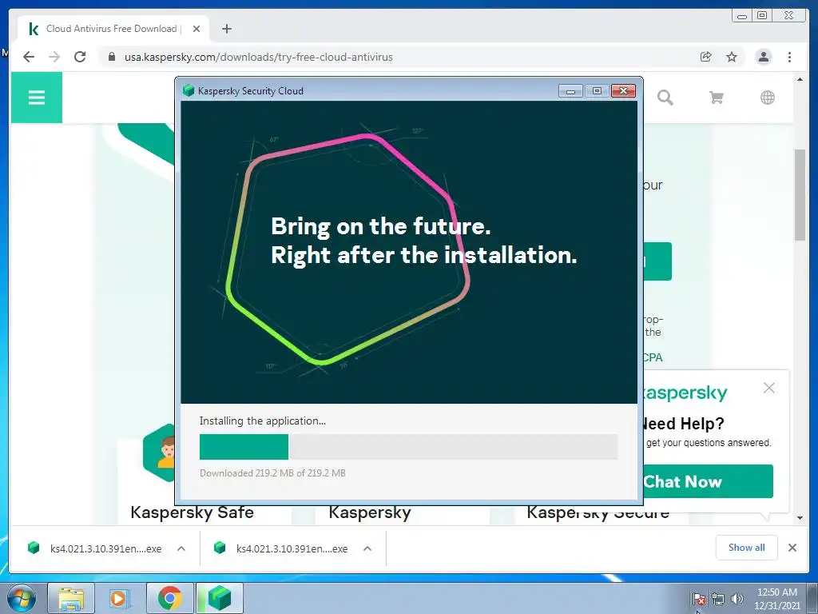Click Show all downloads
818x614 pixels.
point(747,547)
